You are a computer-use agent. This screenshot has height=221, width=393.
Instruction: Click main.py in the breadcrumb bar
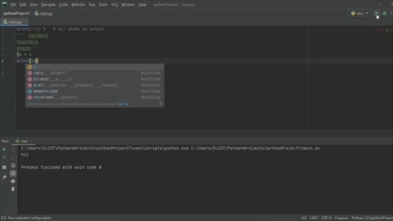click(44, 14)
